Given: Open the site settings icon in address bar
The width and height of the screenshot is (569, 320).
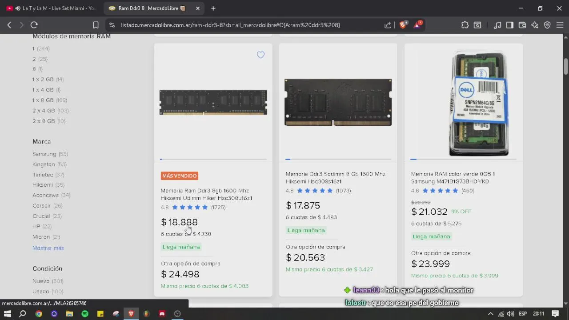Looking at the screenshot, I should pos(112,25).
